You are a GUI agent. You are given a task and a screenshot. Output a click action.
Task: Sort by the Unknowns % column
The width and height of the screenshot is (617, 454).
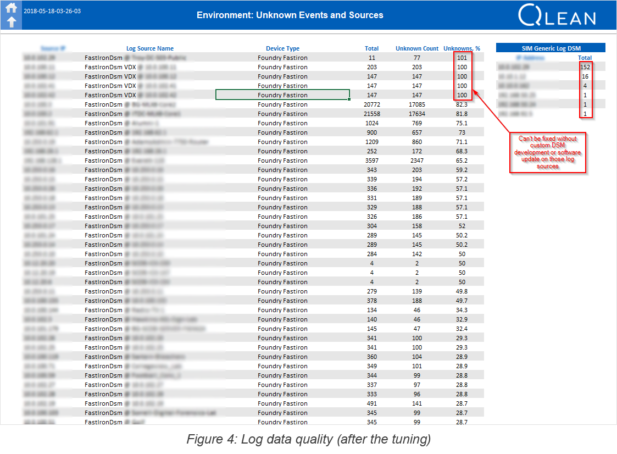462,48
